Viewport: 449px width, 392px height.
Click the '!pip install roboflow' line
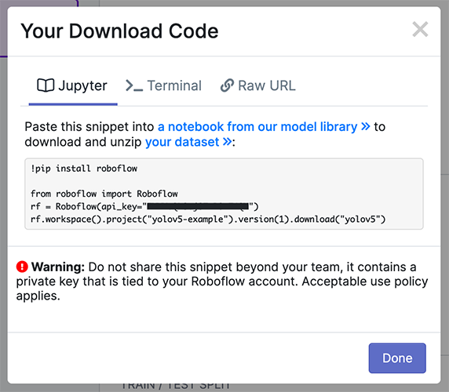[x=84, y=169]
